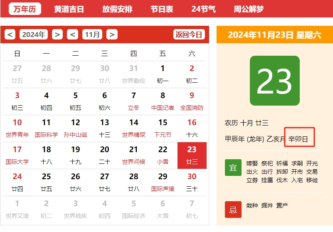Click 农历 十月 廿三 text
The height and width of the screenshot is (232, 333).
pos(247,123)
